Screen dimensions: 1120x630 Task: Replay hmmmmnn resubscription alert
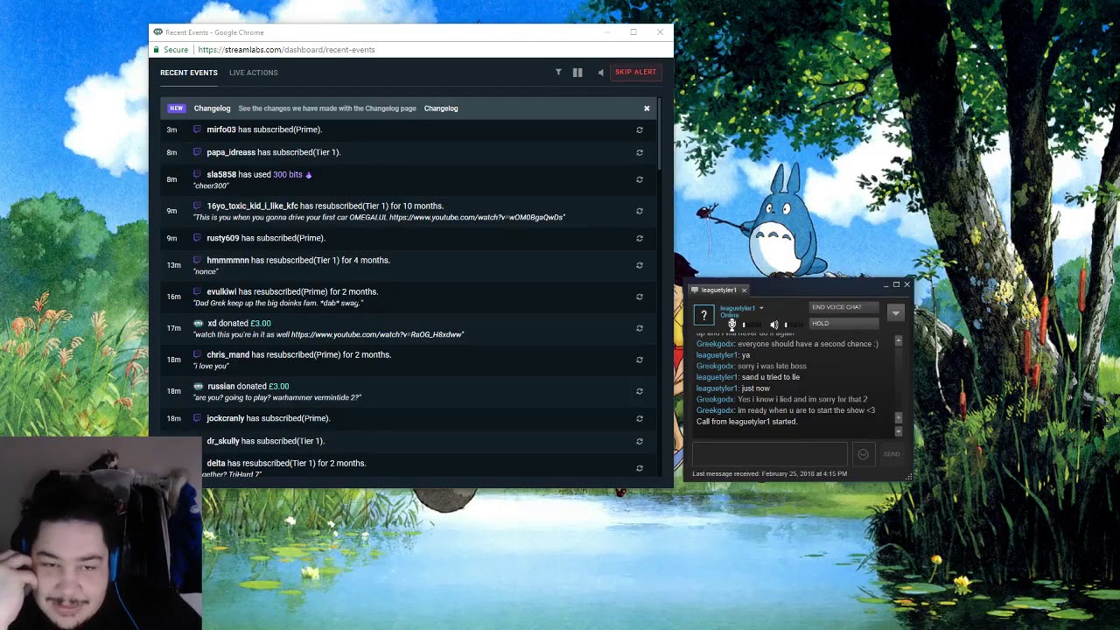(640, 265)
